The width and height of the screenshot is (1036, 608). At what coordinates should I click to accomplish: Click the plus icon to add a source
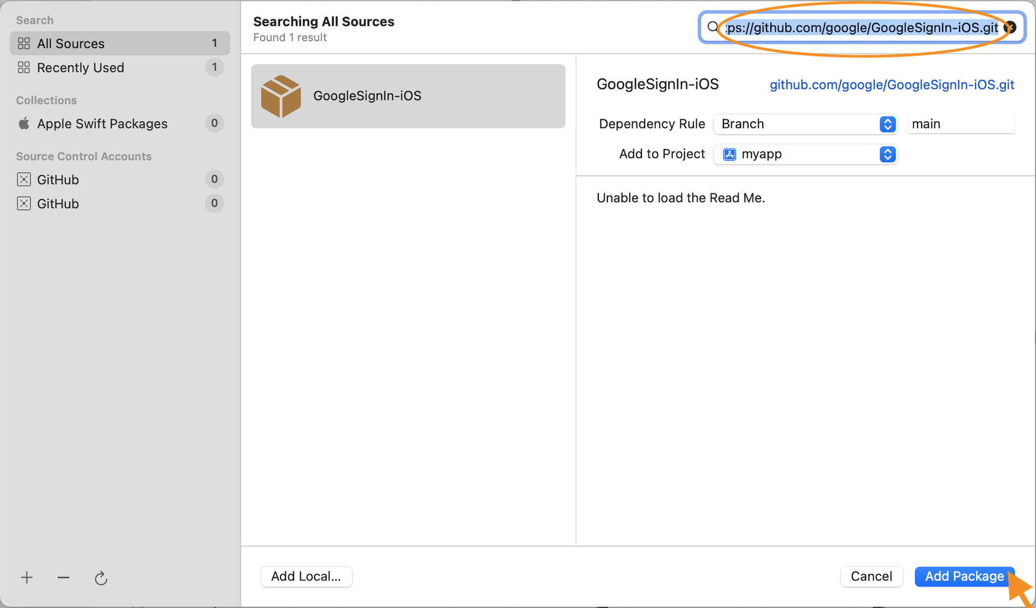tap(26, 578)
